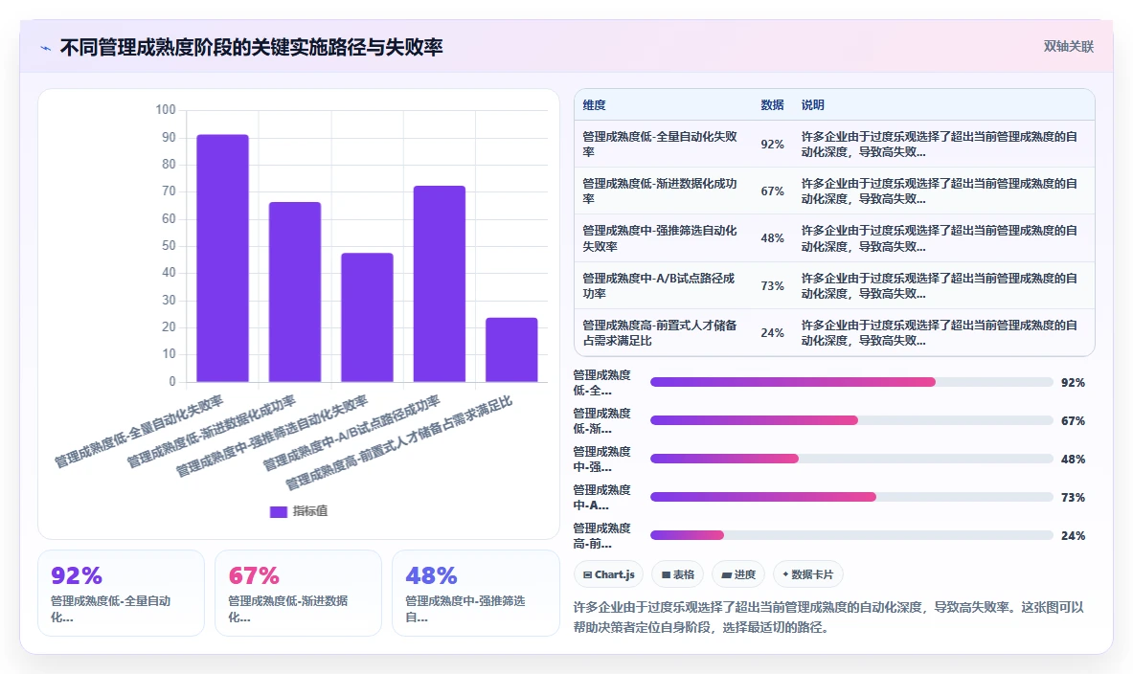Select the A/B试点路径成功率 bar in chart
The width and height of the screenshot is (1133, 674).
pos(440,283)
